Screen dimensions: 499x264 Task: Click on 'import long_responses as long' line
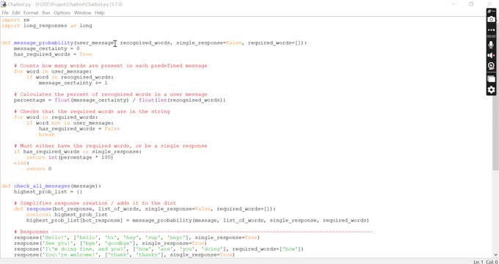coord(47,26)
